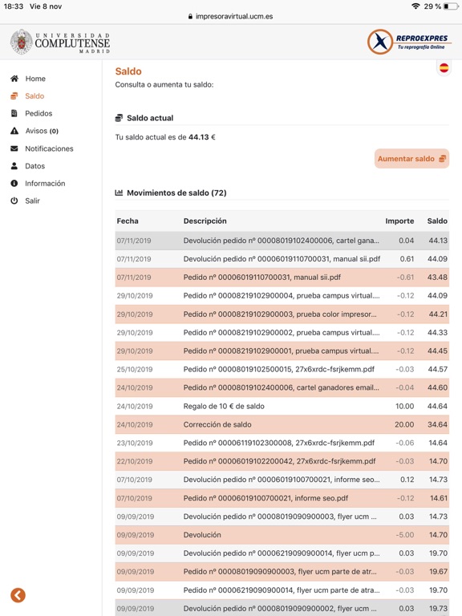
Task: Click the Avisos warning triangle icon
Action: pos(14,131)
